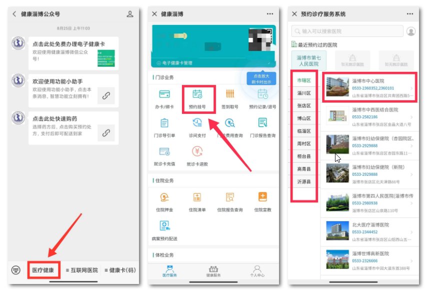
Task: Open the 门诊费用查询 magnifier icon
Action: (230, 123)
